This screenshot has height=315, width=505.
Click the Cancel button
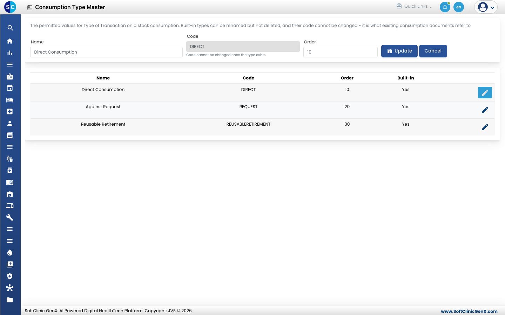[x=433, y=51]
